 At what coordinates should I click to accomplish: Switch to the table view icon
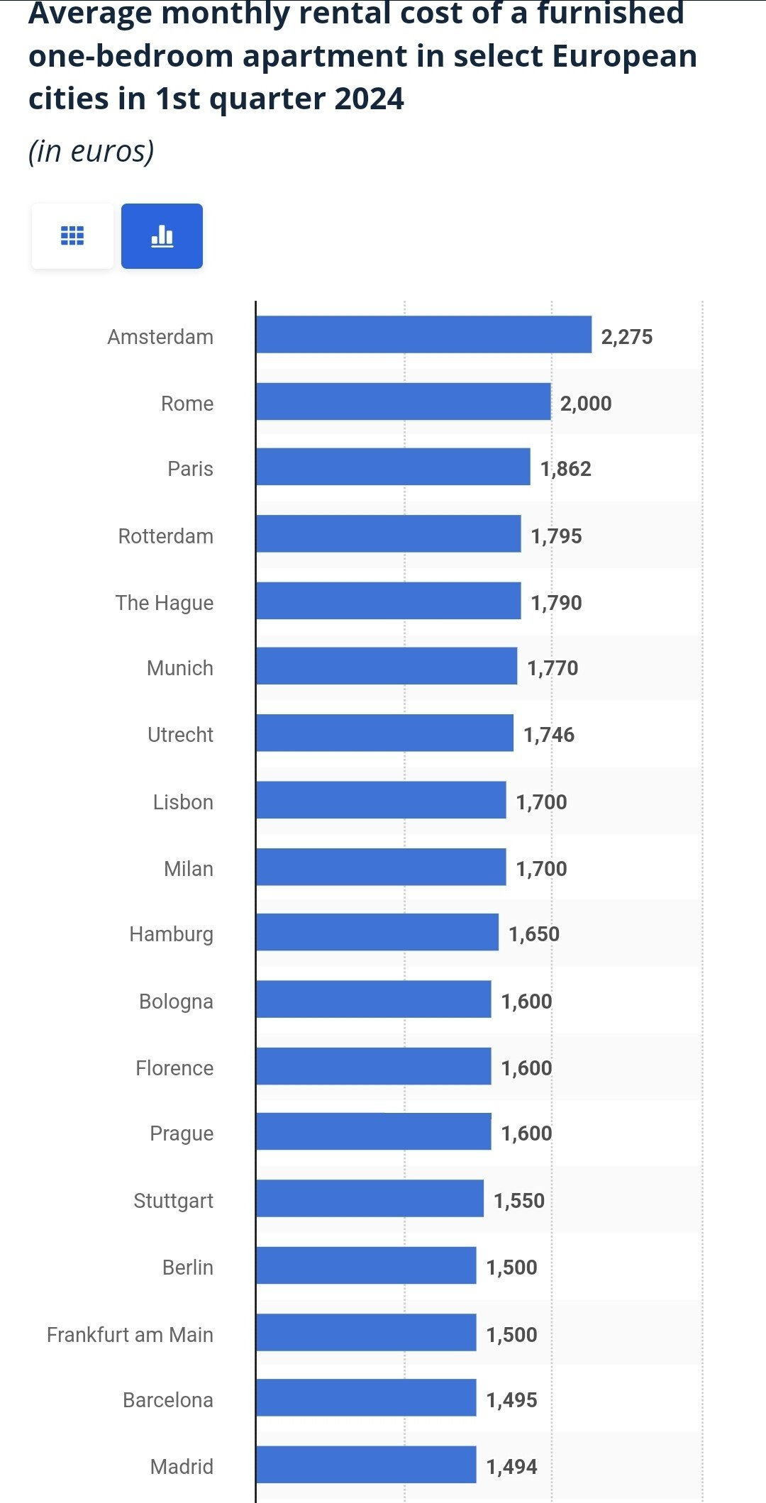(x=72, y=235)
